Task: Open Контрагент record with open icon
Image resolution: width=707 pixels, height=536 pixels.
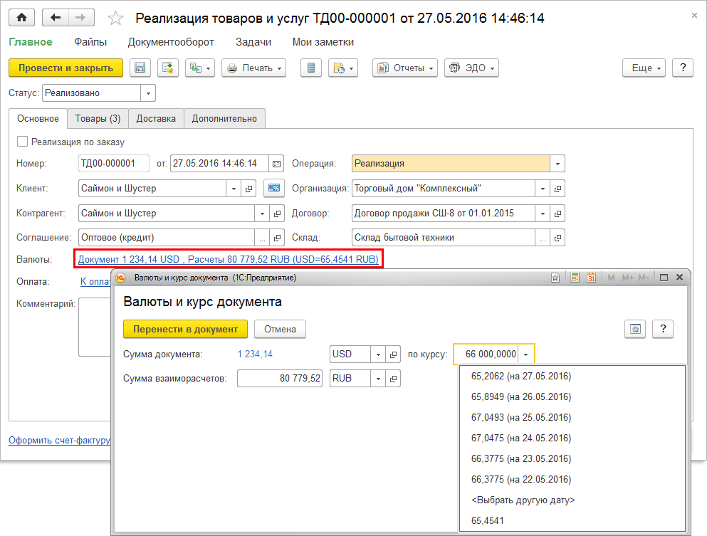Action: click(x=277, y=214)
